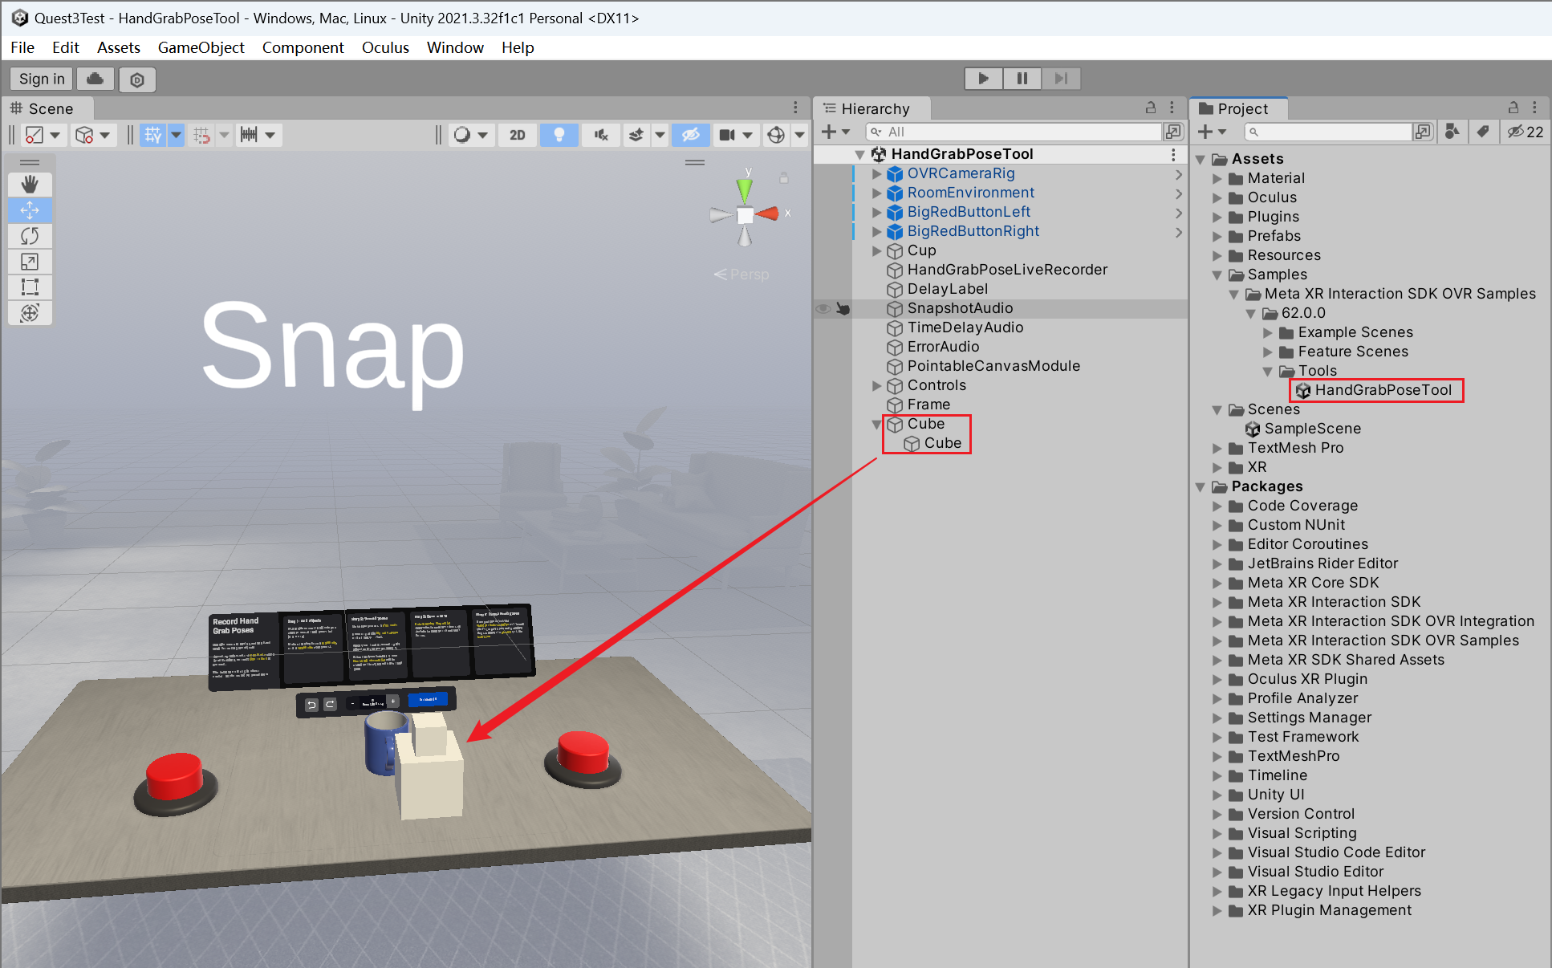Open Hierarchy add (+) dropdown
Screen dimensions: 1552x968
pos(835,132)
